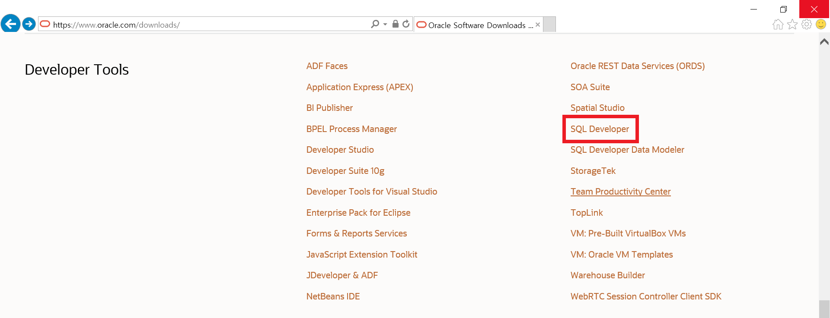Click the browser forward arrow button
Viewport: 830px width, 318px height.
point(29,24)
